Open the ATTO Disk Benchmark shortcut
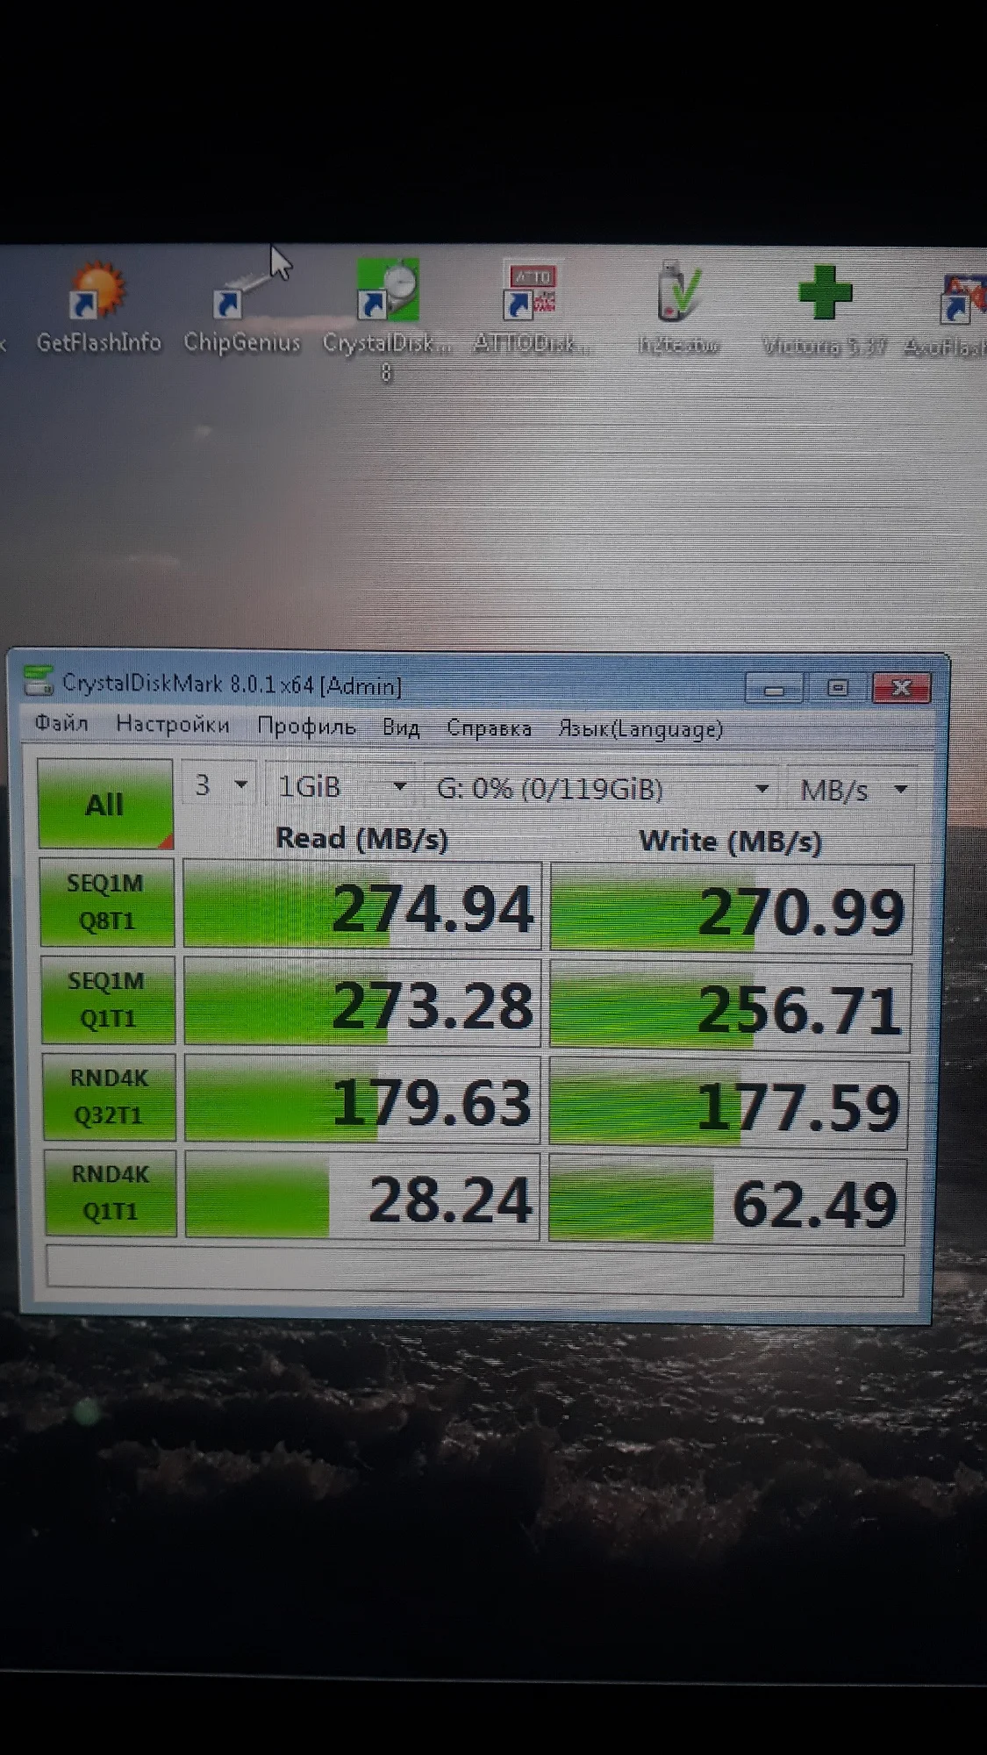Screen dimensions: 987x1755 pyautogui.click(x=532, y=294)
